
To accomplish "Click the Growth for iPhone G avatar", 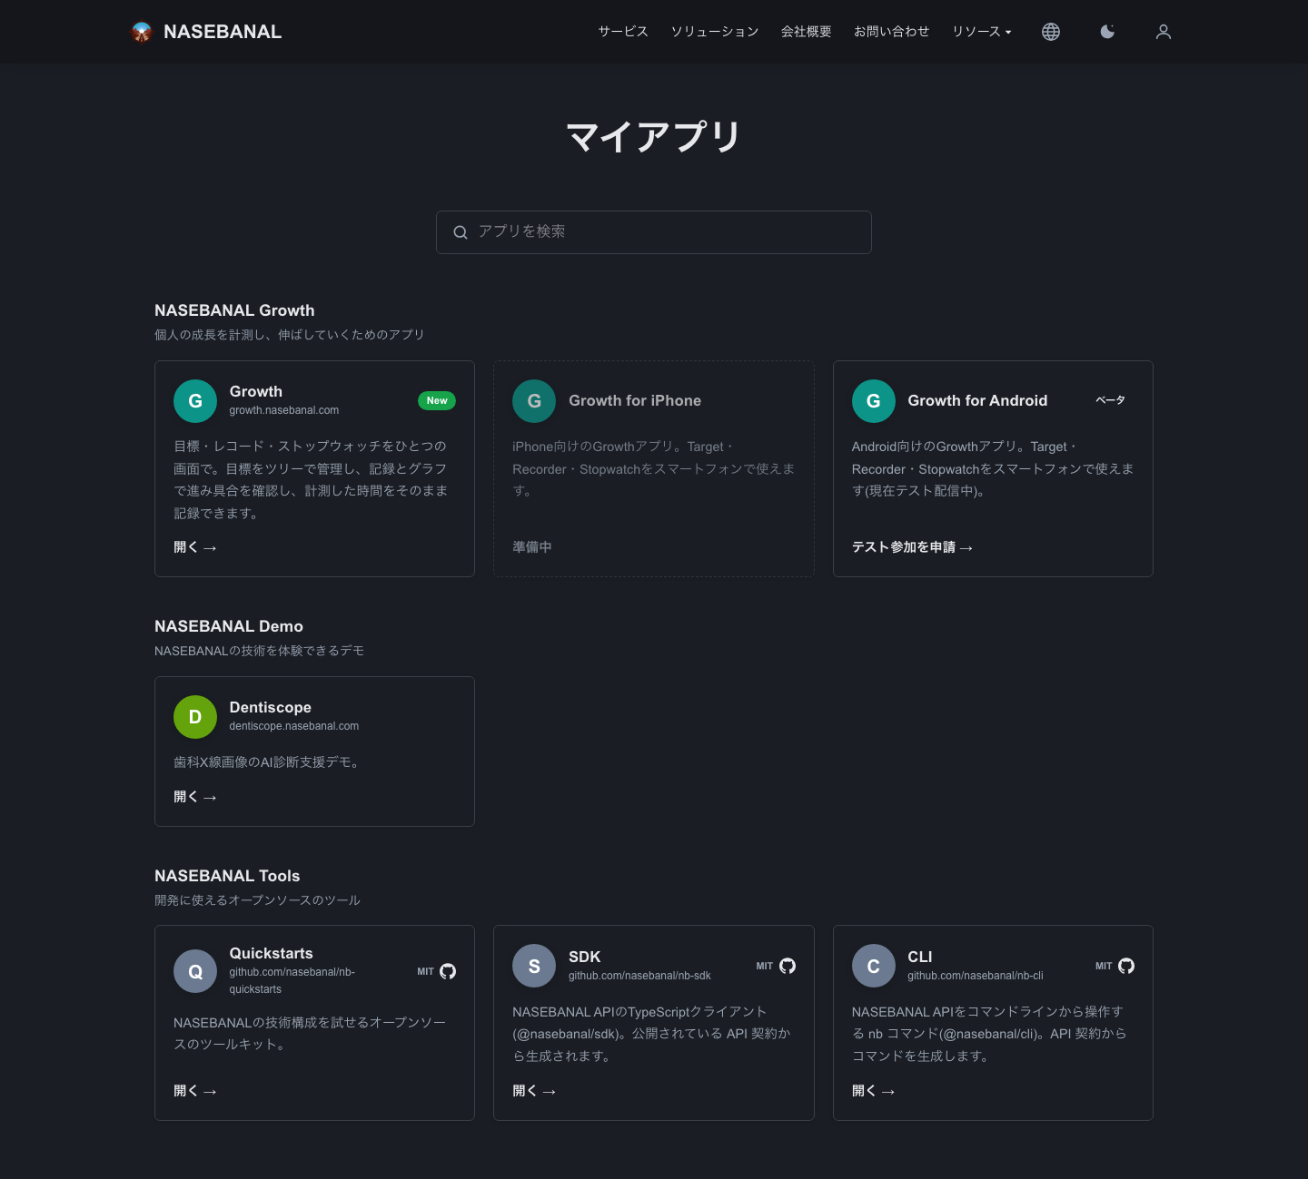I will [x=534, y=401].
